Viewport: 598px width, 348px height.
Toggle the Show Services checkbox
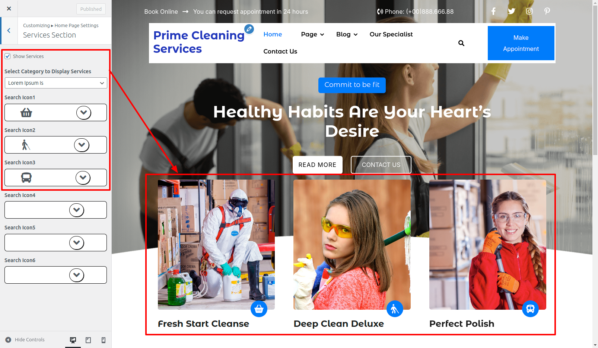(x=7, y=56)
